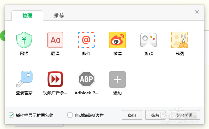Click the 登录管家 label text

tap(24, 93)
